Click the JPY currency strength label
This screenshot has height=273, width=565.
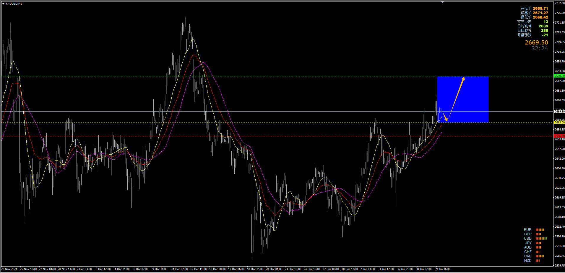pos(528,243)
